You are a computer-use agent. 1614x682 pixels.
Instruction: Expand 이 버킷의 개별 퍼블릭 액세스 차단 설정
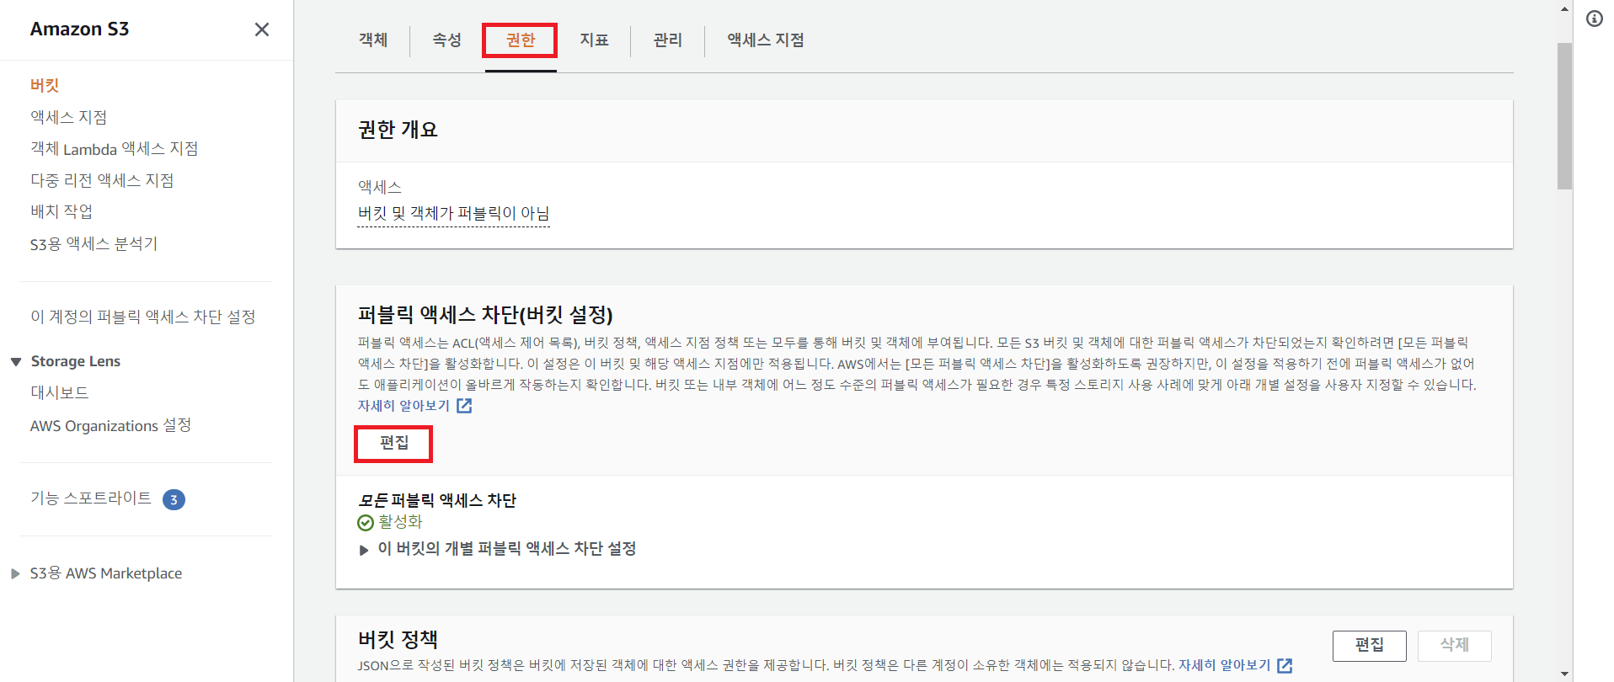(x=364, y=550)
